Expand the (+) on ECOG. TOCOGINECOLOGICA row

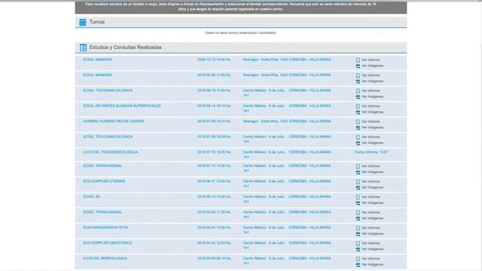pyautogui.click(x=85, y=152)
